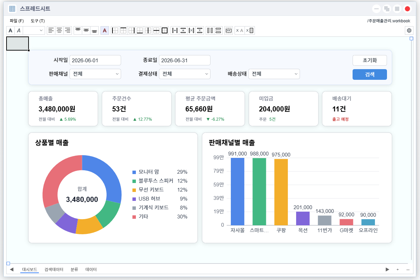420x280 pixels.
Task: Align cell content to top
Action: (x=78, y=31)
